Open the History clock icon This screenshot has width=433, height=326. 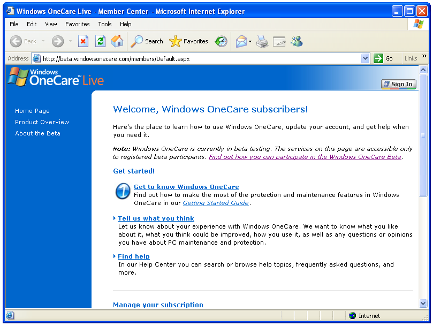point(221,41)
